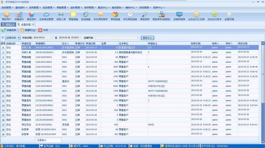Image resolution: width=265 pixels, height=148 pixels.
Task: Launch 零售销售 yellow note icon
Action: [73, 14]
